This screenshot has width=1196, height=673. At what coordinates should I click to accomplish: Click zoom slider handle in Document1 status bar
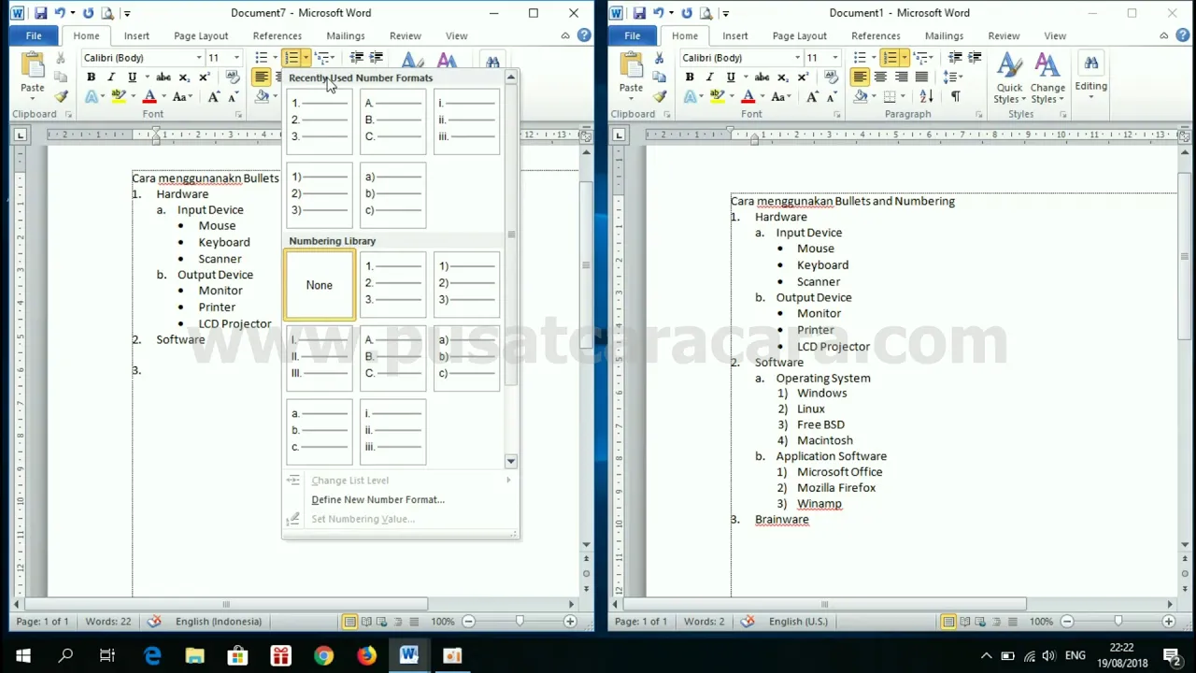(1118, 622)
